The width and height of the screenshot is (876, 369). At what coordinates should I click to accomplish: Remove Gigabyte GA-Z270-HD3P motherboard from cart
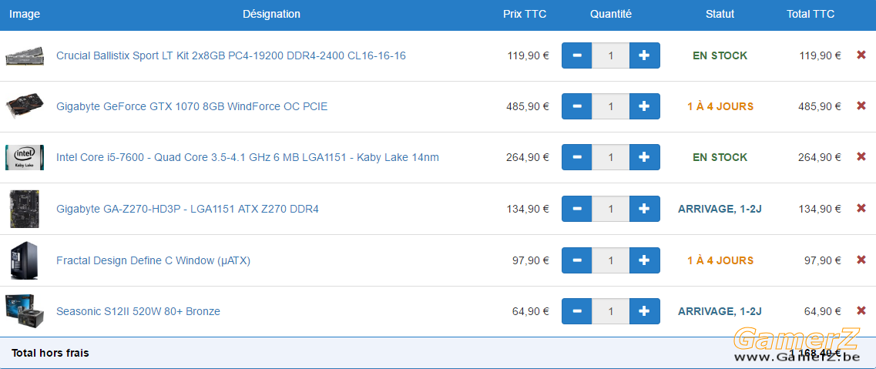point(861,208)
